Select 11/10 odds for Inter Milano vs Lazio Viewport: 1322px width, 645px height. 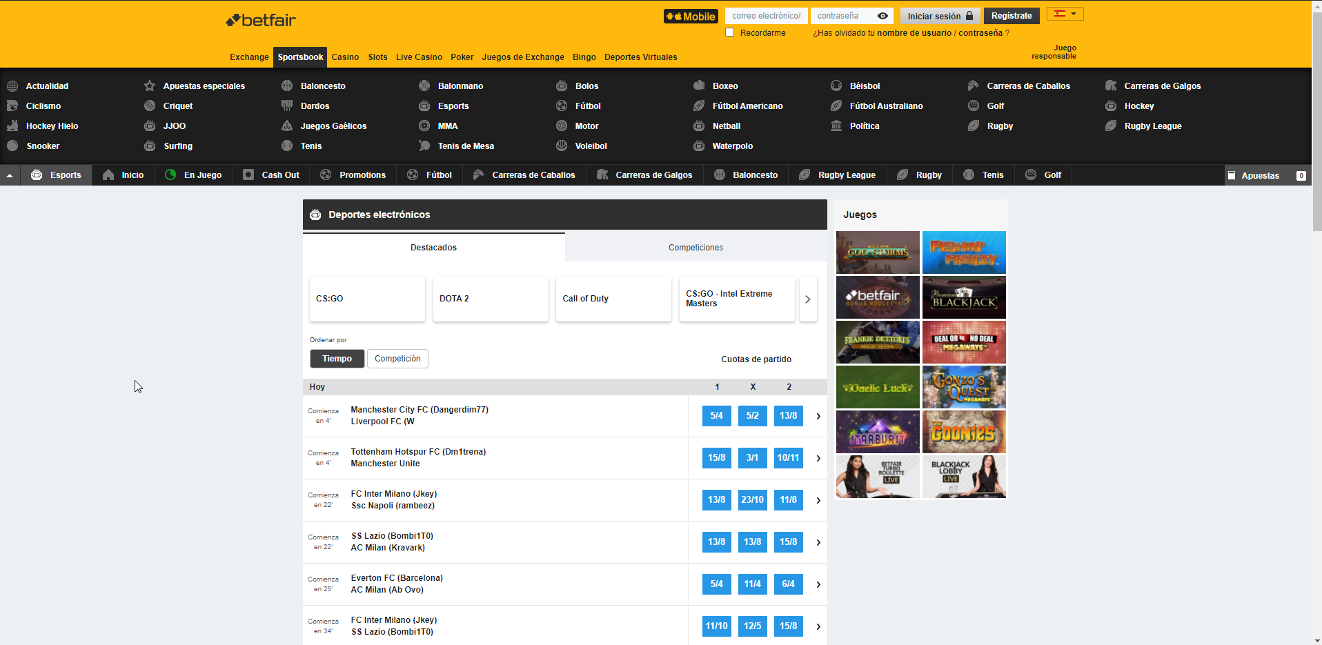(x=716, y=626)
